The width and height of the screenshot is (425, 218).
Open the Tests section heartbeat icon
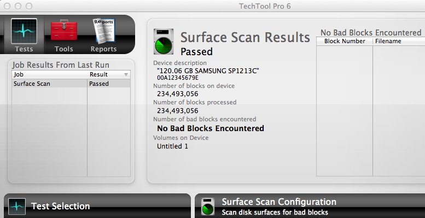pyautogui.click(x=24, y=31)
